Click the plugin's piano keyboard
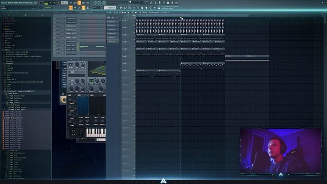This screenshot has width=327, height=184. (x=96, y=133)
